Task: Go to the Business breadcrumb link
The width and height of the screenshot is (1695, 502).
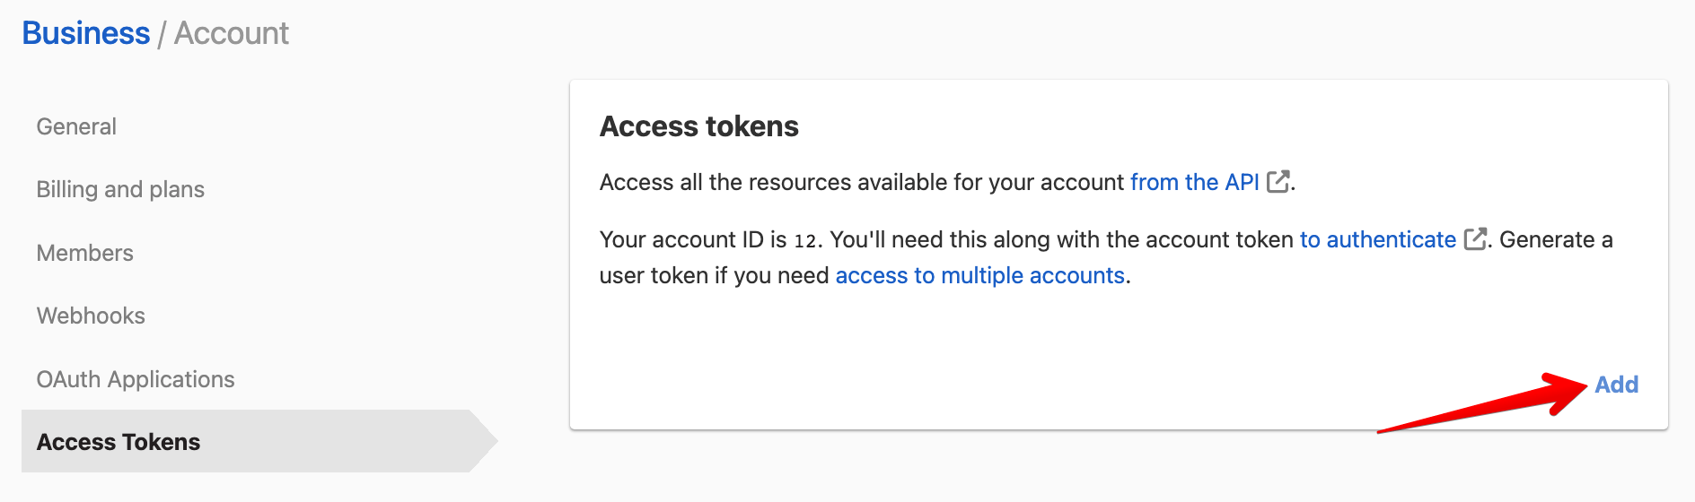Action: click(x=86, y=33)
